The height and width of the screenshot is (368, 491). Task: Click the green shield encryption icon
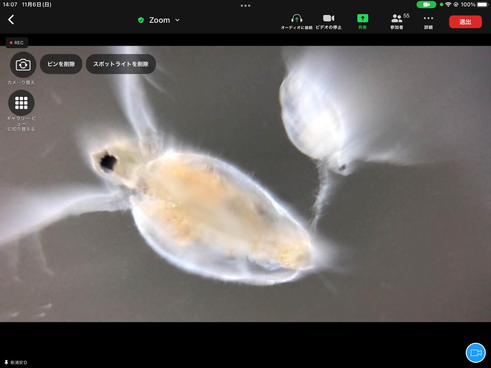pos(141,20)
